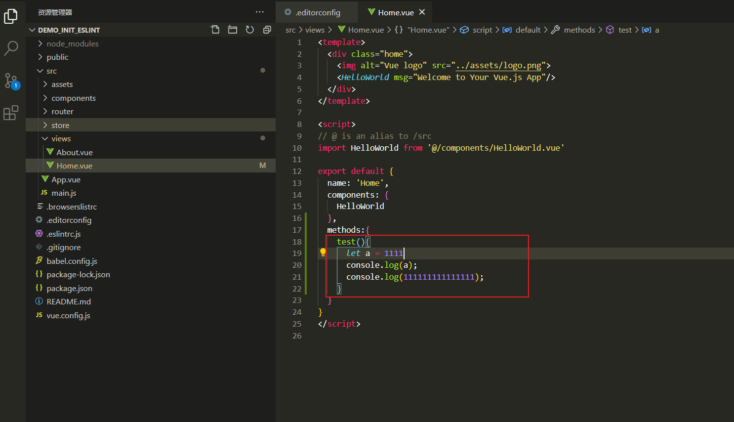Click the lightbulb quick fix icon
734x422 pixels.
click(x=323, y=253)
